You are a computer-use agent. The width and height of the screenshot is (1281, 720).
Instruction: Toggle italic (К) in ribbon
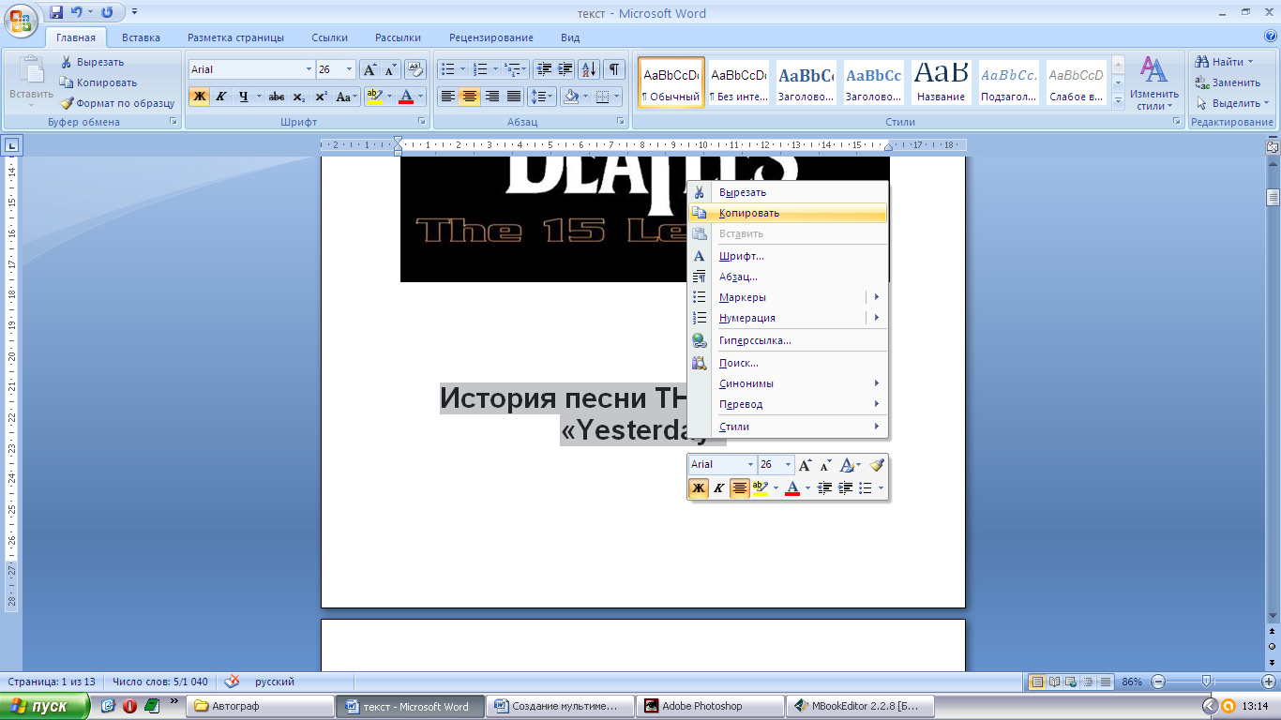click(x=221, y=97)
